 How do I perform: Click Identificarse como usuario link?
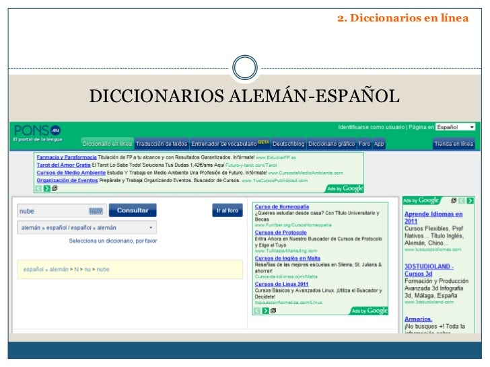click(x=372, y=127)
